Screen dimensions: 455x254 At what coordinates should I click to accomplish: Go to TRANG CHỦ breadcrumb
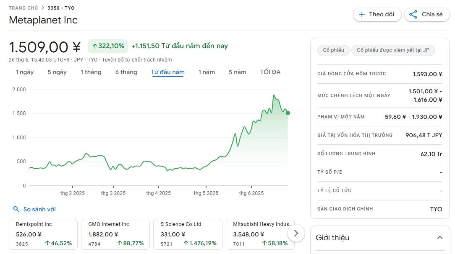click(x=23, y=8)
